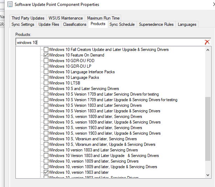Uncheck Windows 10 Feature On Demand
Viewport: 215px width, 187px height.
[x=46, y=55]
